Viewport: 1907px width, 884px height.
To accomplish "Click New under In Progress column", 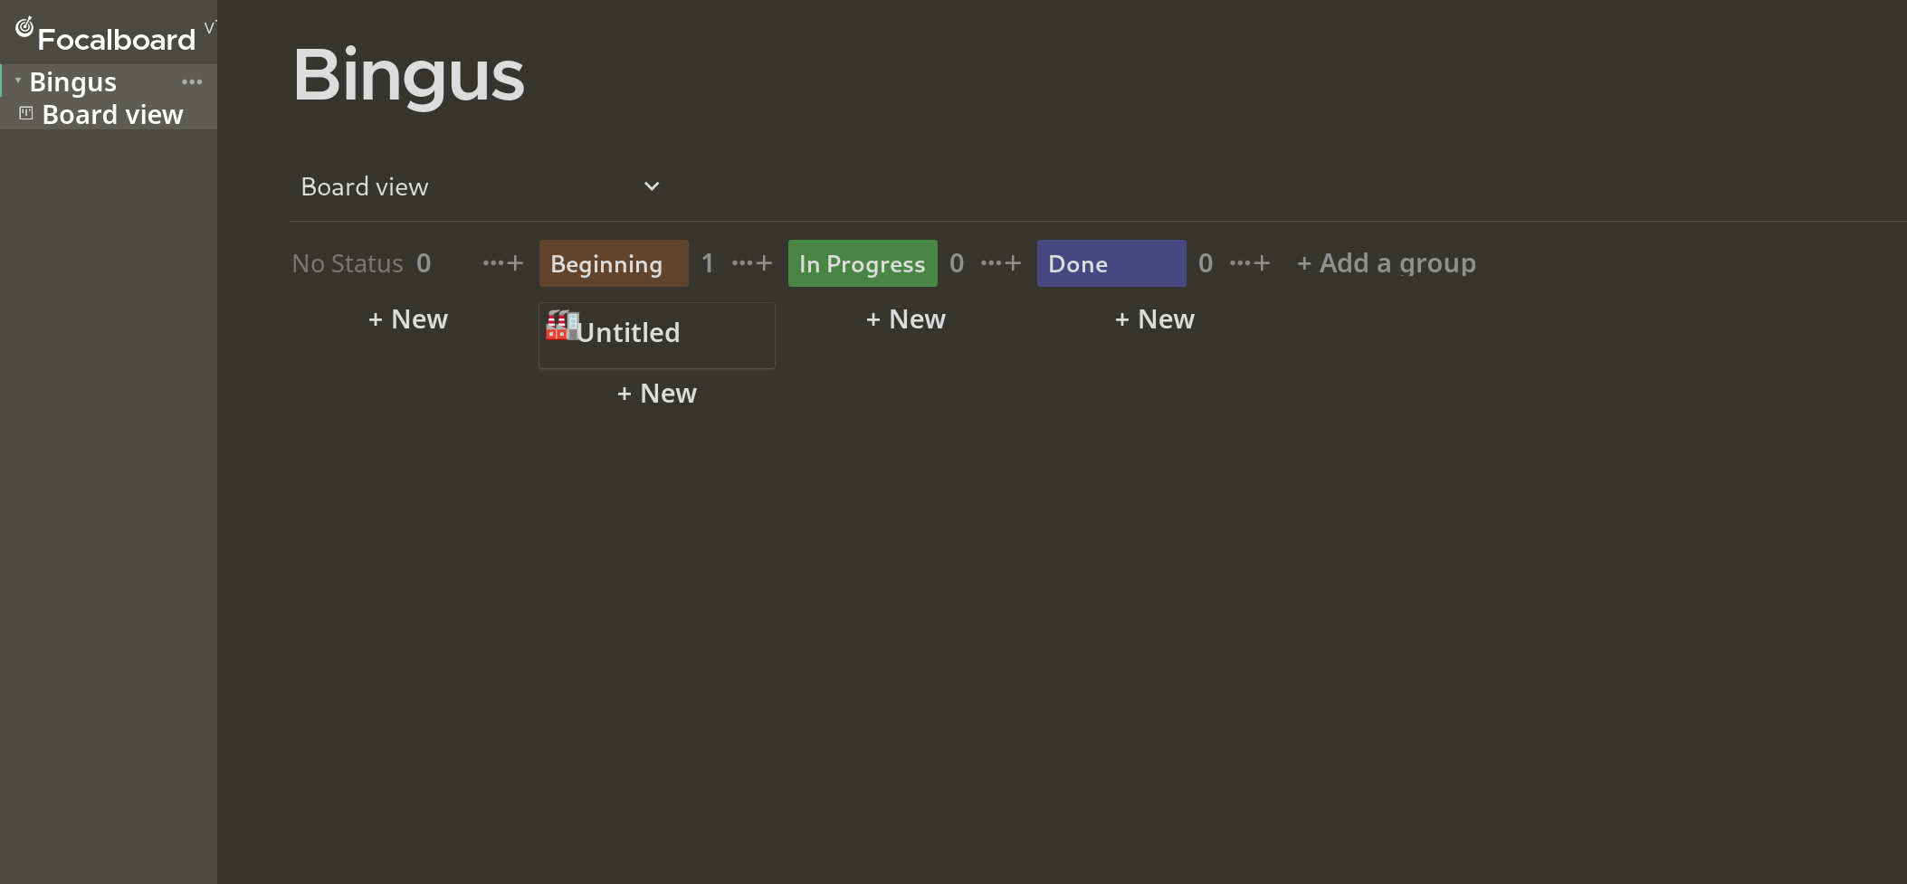I will [906, 319].
